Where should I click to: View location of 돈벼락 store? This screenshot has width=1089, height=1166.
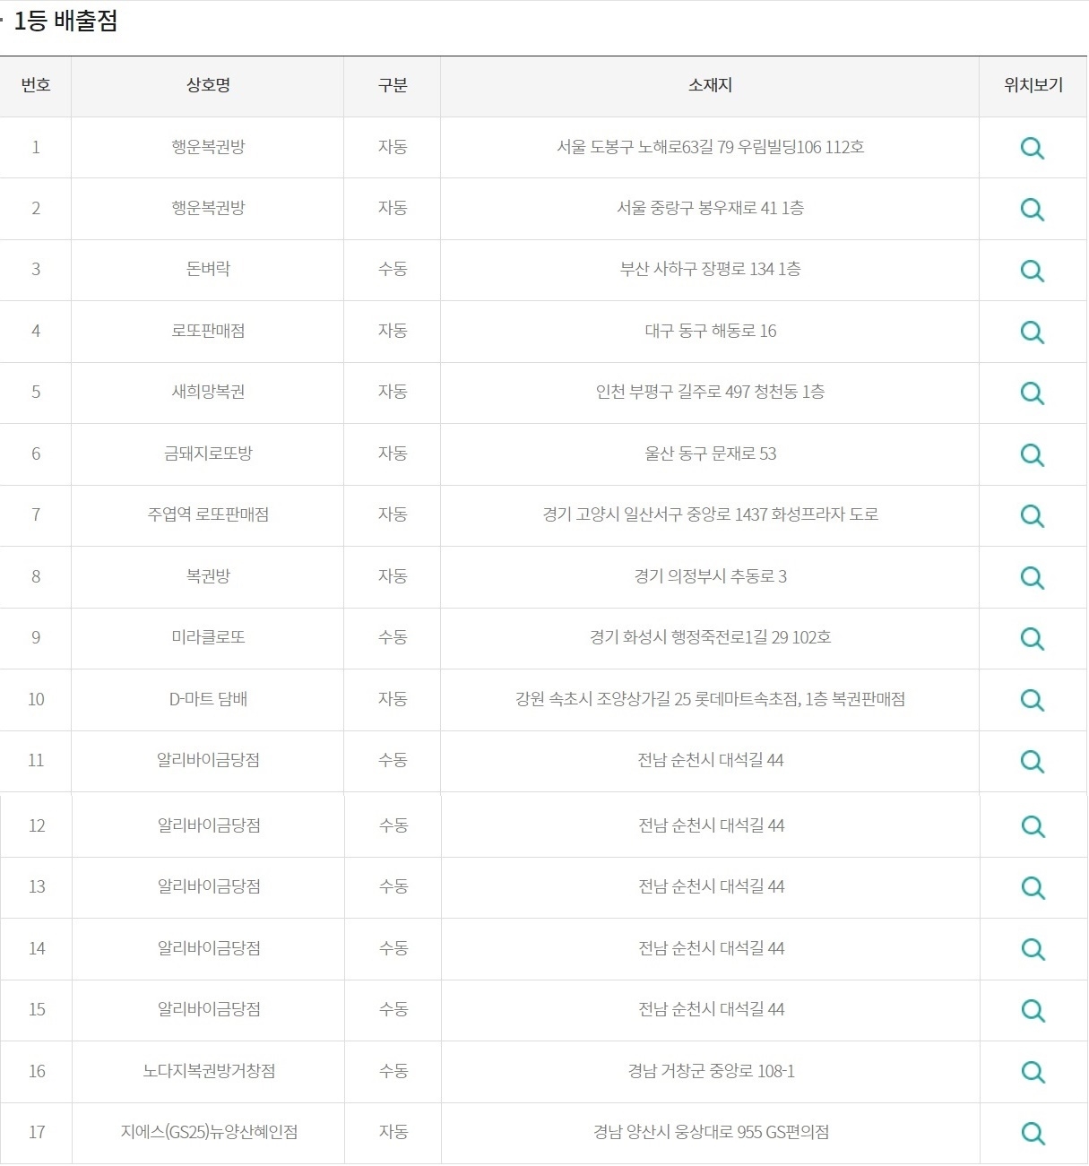pyautogui.click(x=1033, y=270)
